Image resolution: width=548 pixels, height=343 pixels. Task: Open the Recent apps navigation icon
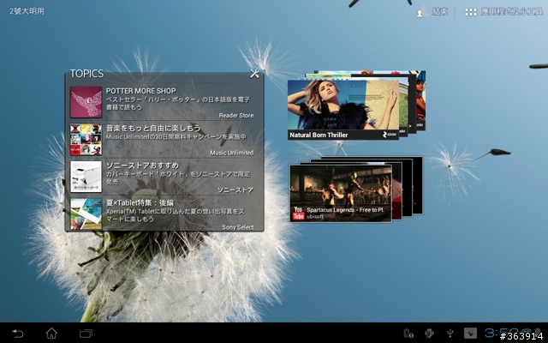[86, 334]
